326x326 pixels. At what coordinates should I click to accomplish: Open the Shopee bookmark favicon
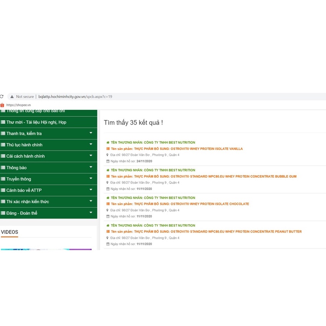point(2,105)
